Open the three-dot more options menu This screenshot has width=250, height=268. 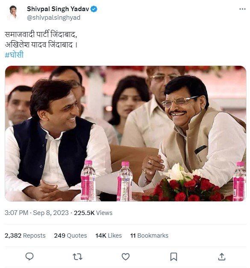tap(242, 9)
